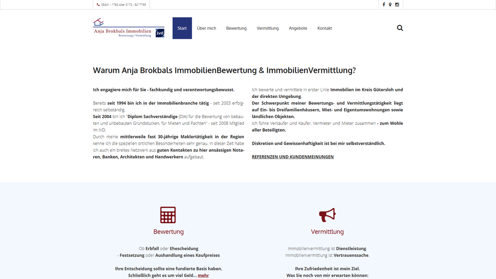The height and width of the screenshot is (279, 496).
Task: Click the heading 'Warum Anja Brokbals ImmobilienBewertung'
Action: [175, 70]
